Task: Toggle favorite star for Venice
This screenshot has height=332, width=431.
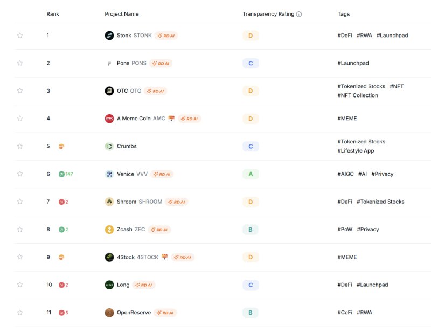Action: coord(20,174)
